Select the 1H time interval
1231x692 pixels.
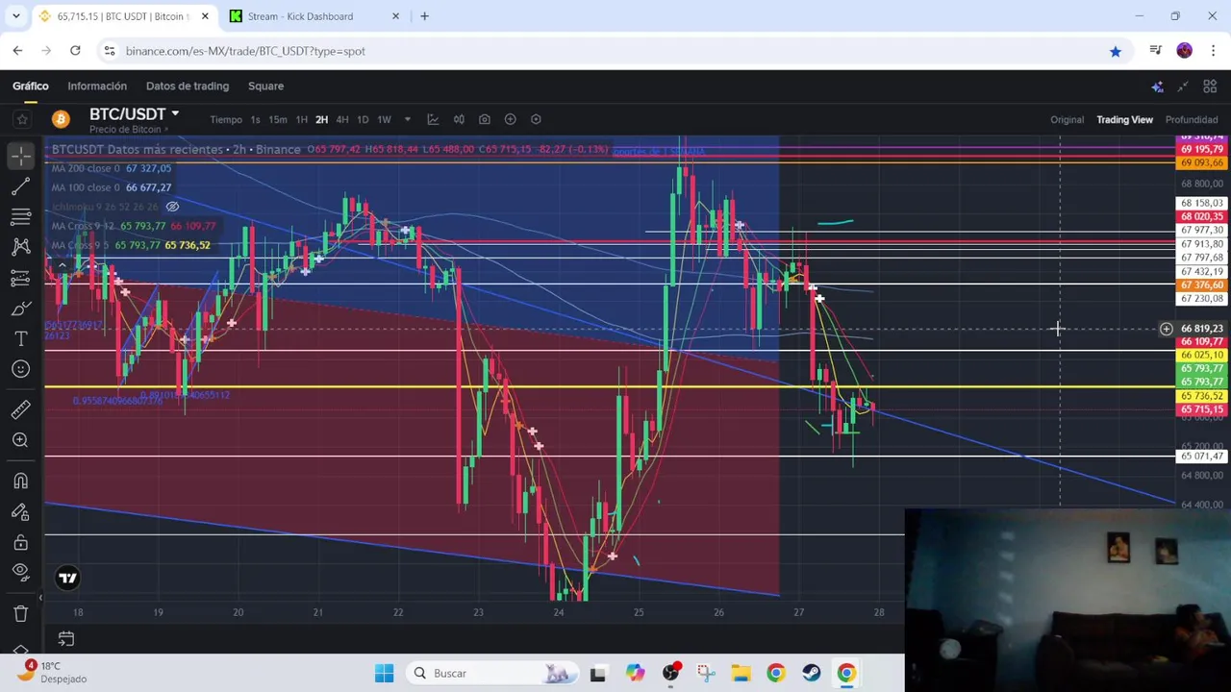[x=301, y=119]
